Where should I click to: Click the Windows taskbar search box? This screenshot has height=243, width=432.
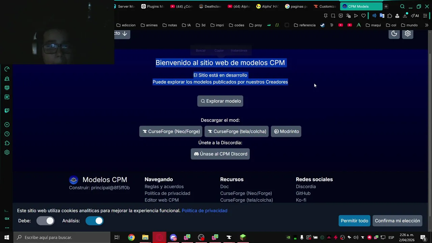(x=62, y=237)
